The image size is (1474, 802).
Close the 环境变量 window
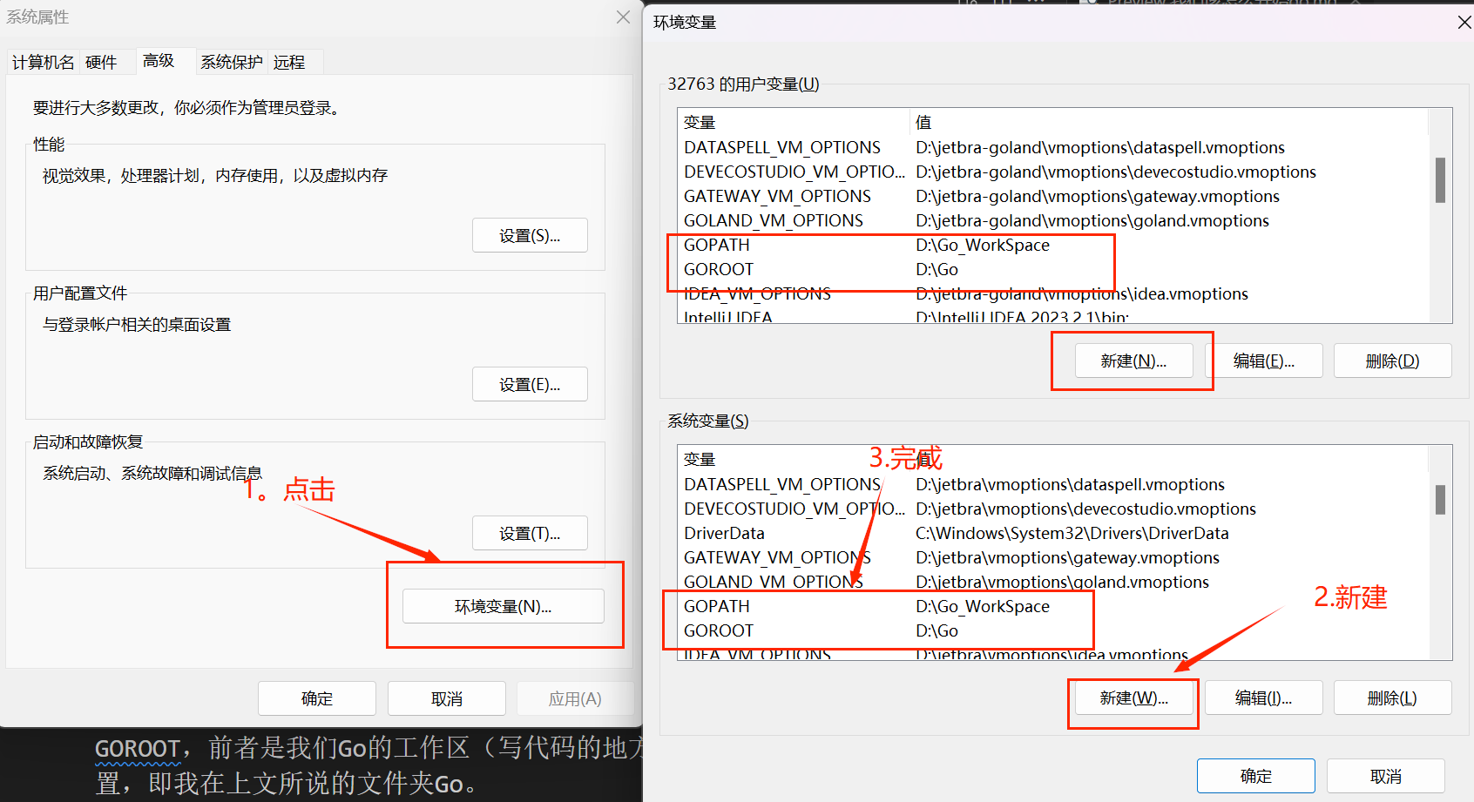pos(1464,23)
